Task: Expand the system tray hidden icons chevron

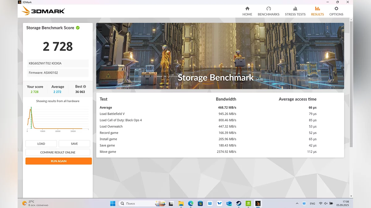Action: (x=297, y=203)
